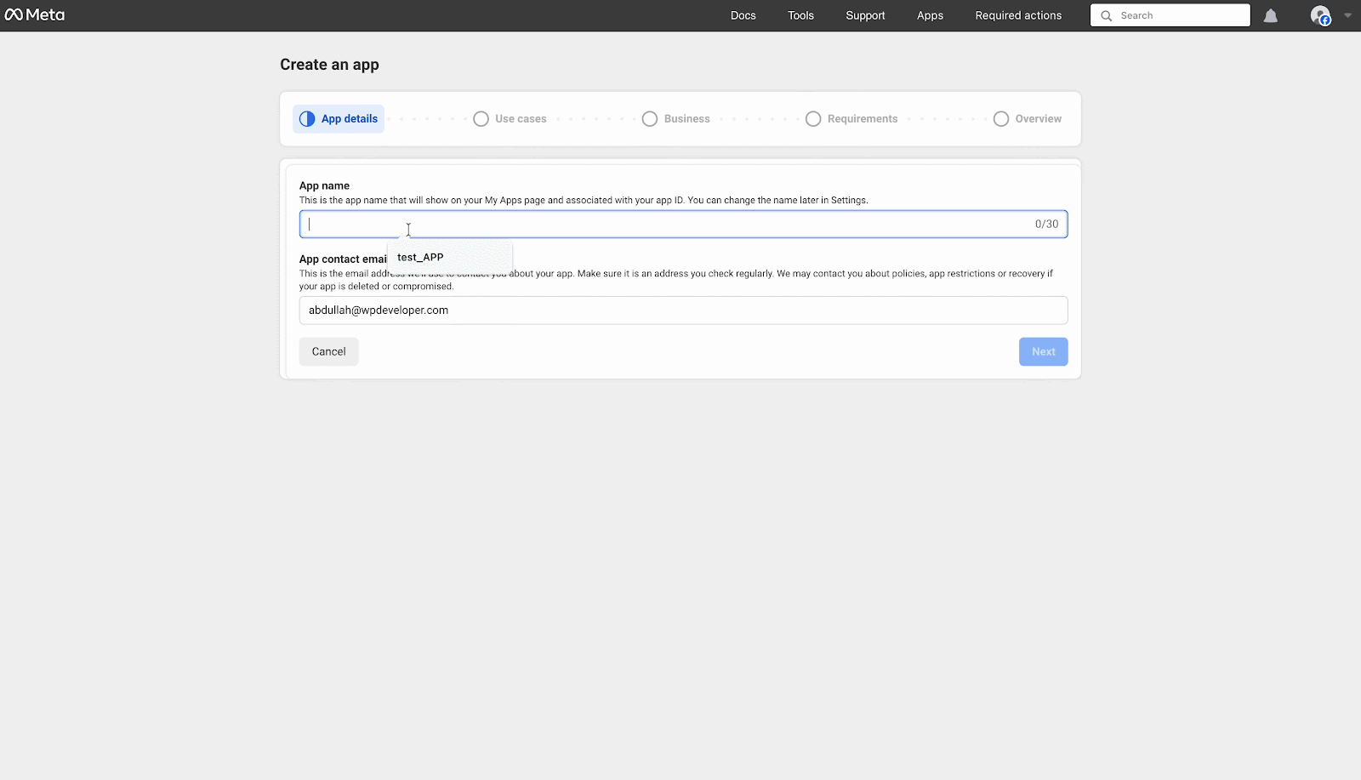
Task: Open the notifications bell
Action: pos(1271,15)
